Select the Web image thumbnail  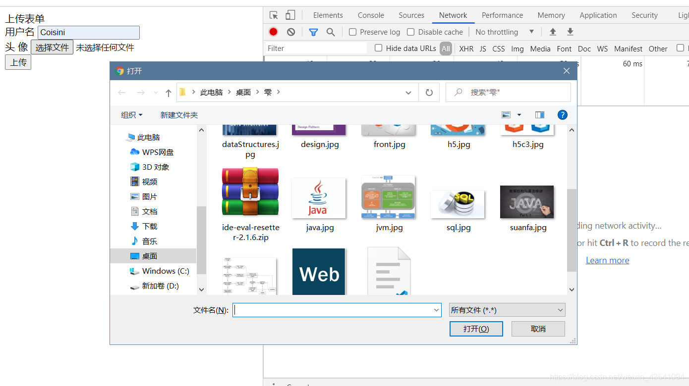[319, 272]
